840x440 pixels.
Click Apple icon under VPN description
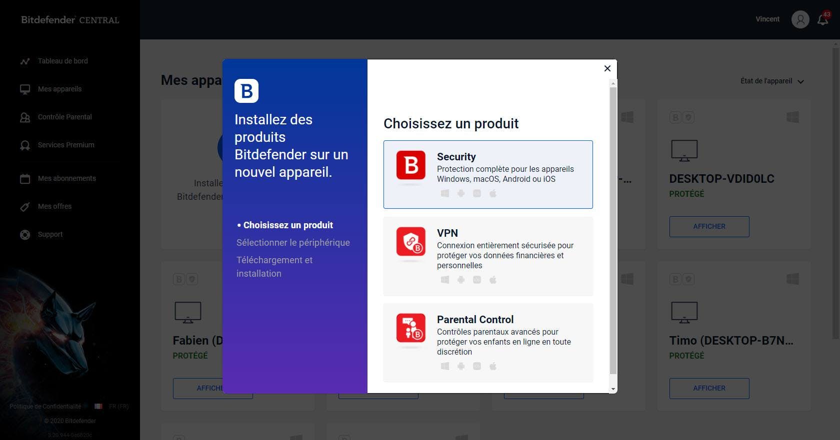click(x=493, y=280)
